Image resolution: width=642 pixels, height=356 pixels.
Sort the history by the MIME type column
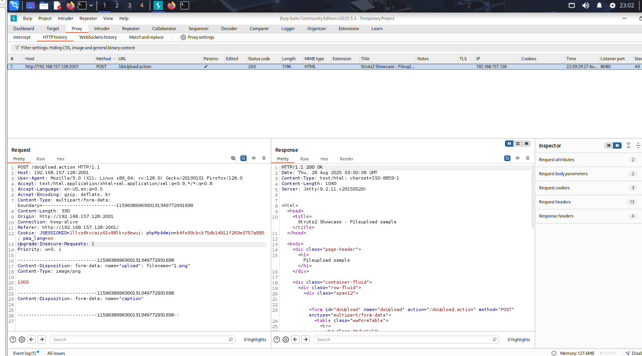[x=317, y=59]
